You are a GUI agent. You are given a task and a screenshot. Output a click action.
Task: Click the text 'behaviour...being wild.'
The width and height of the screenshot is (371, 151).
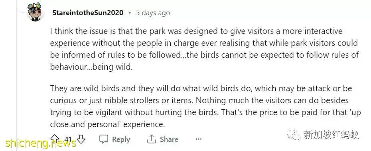tap(91, 67)
